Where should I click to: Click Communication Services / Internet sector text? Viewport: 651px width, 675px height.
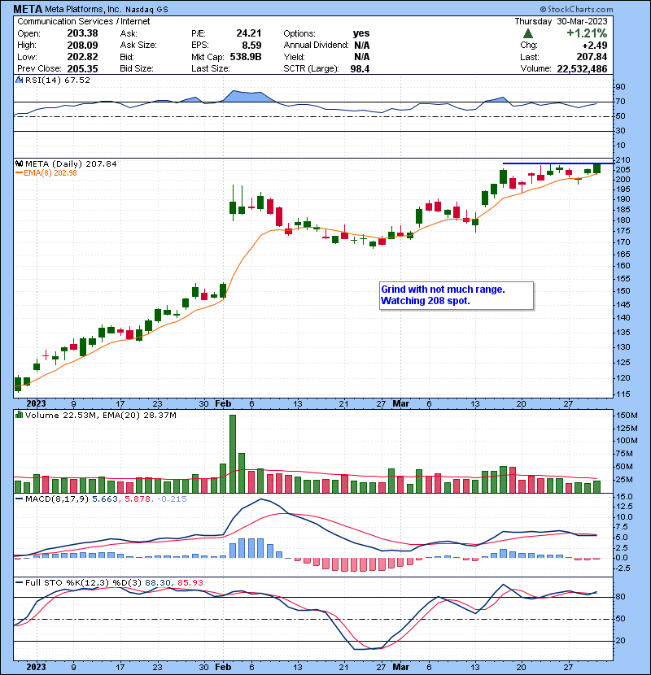(84, 21)
